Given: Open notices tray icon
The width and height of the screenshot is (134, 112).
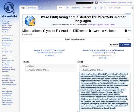Looking at the screenshot, I should point(96,3).
